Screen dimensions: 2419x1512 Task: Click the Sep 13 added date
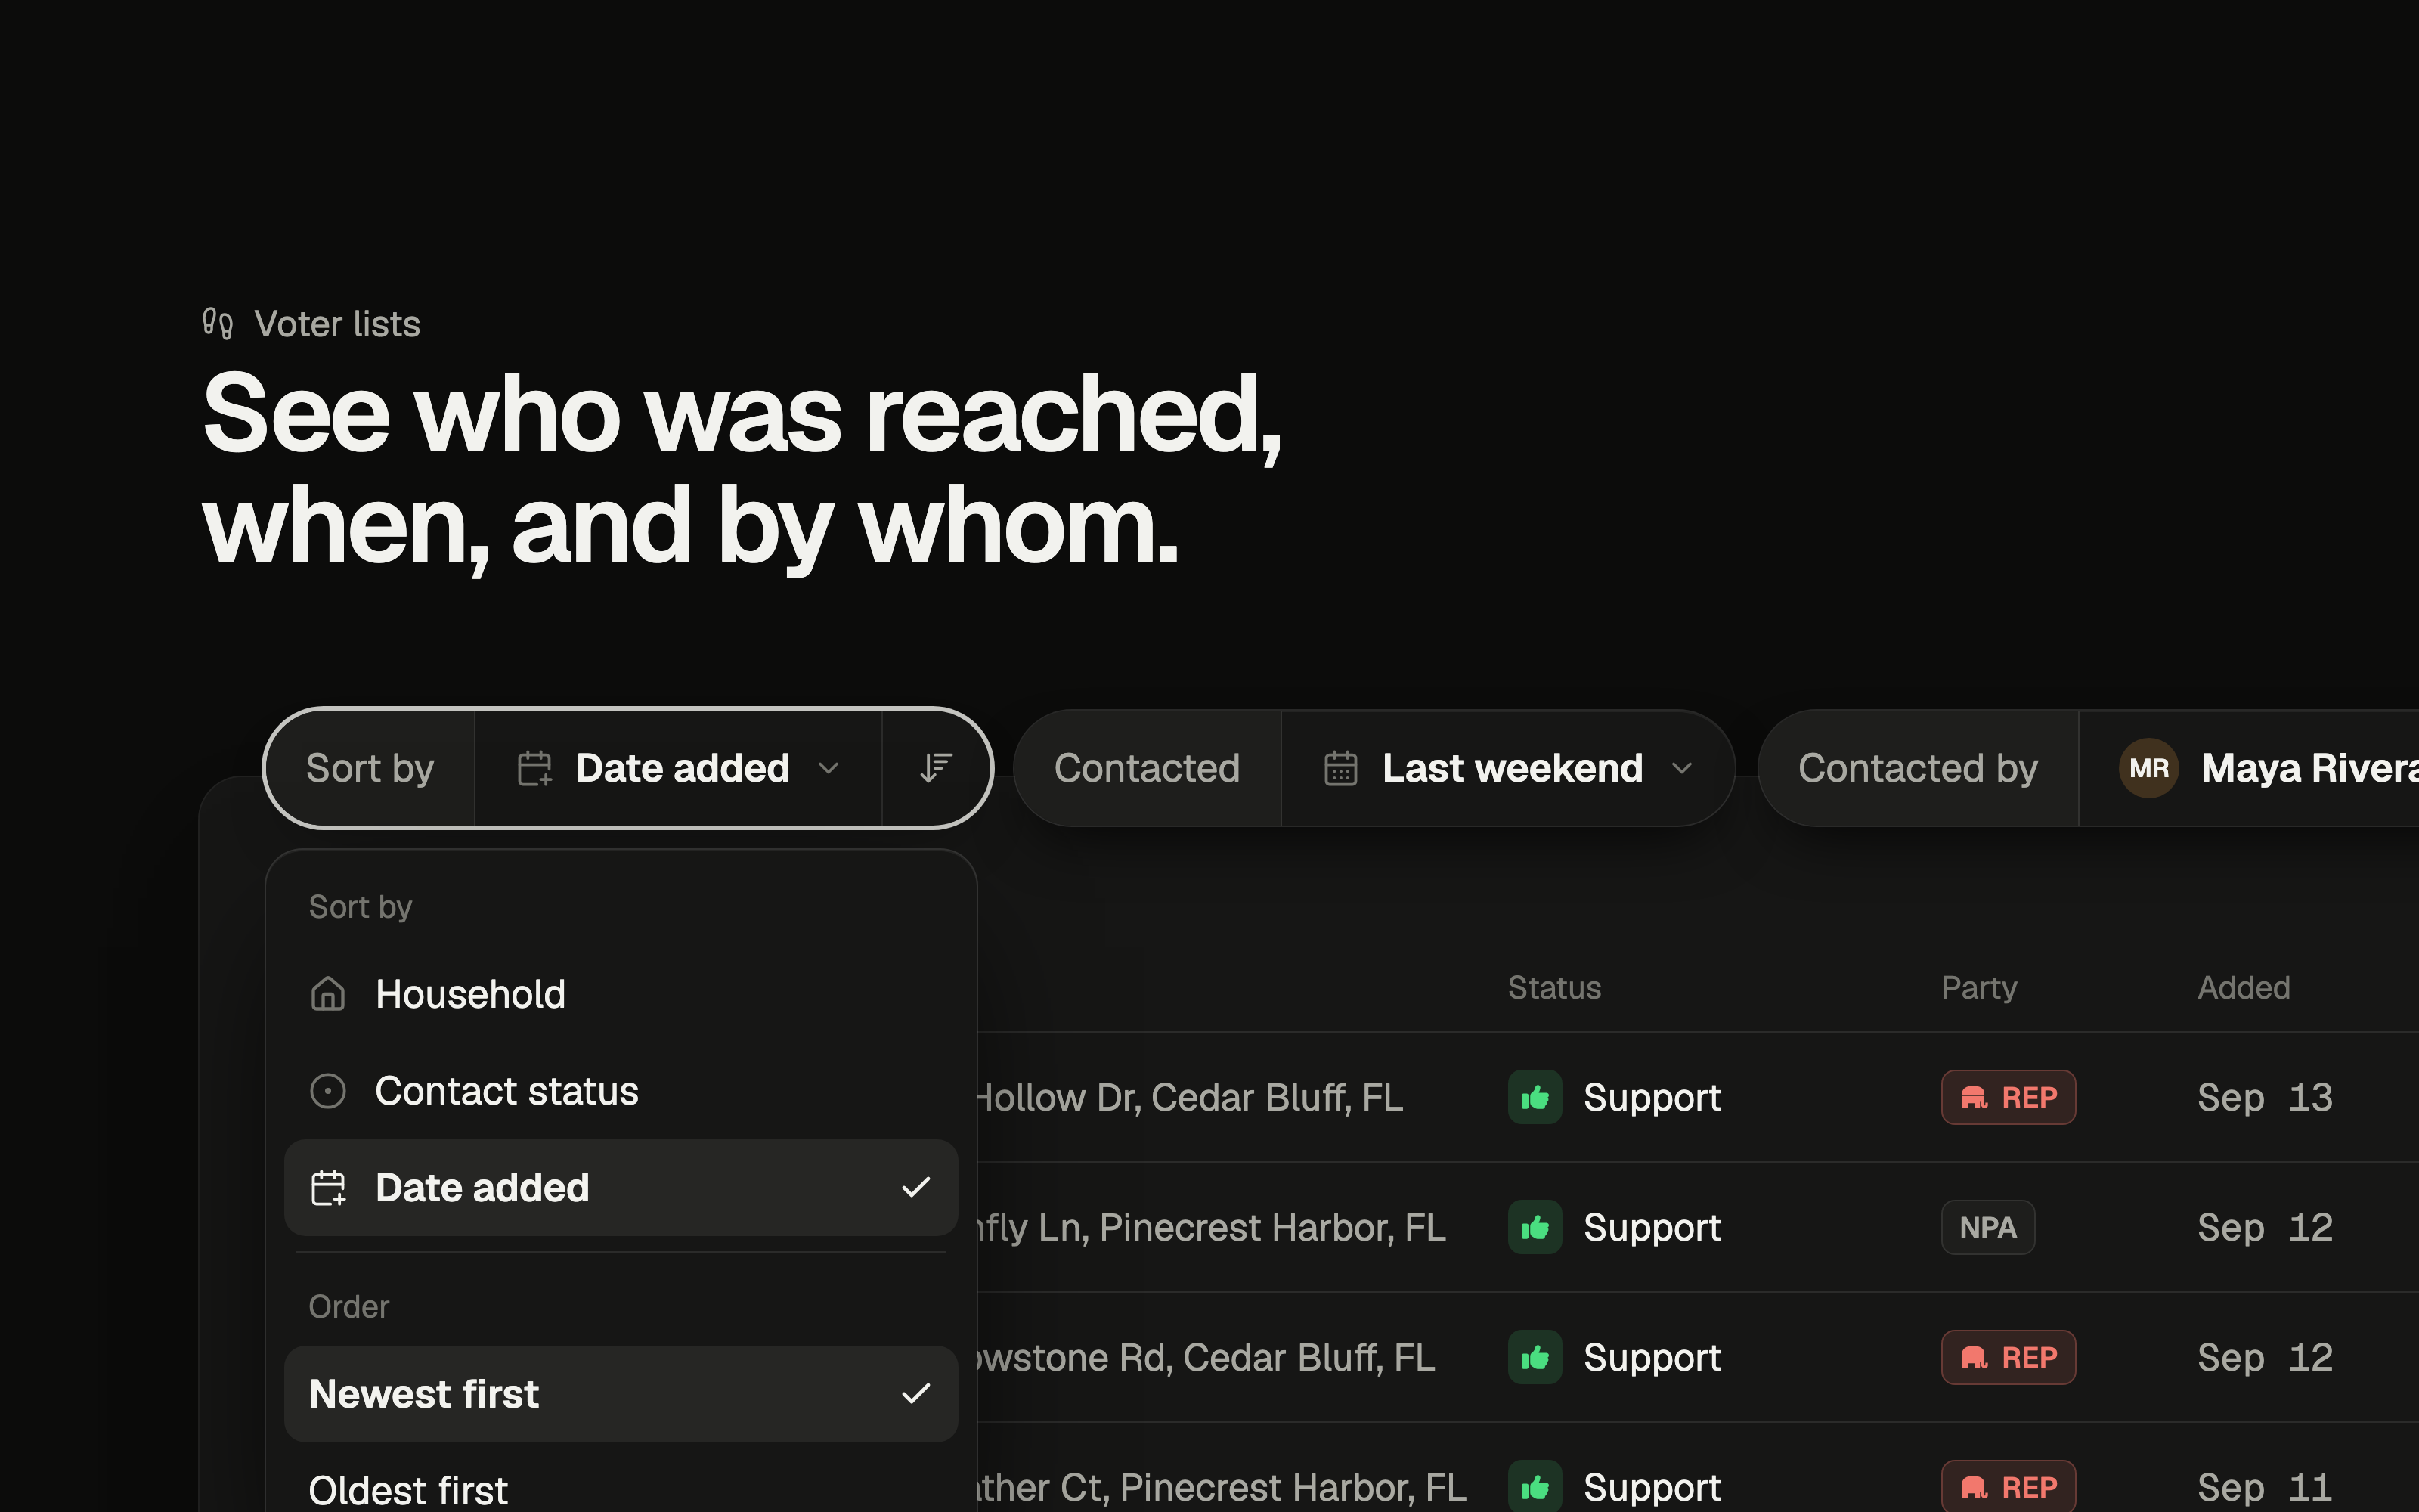point(2265,1097)
